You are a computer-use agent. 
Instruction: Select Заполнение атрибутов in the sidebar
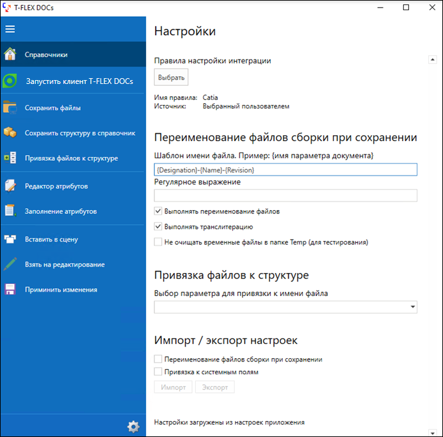click(73, 211)
